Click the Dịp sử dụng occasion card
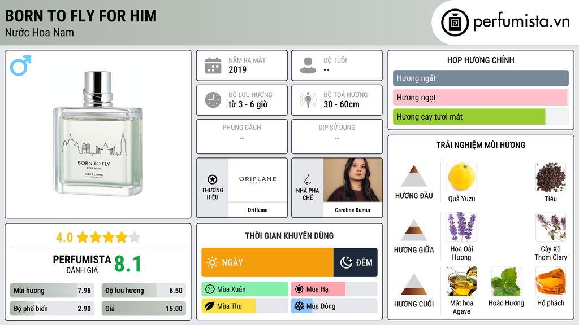The image size is (579, 325). coord(337,137)
